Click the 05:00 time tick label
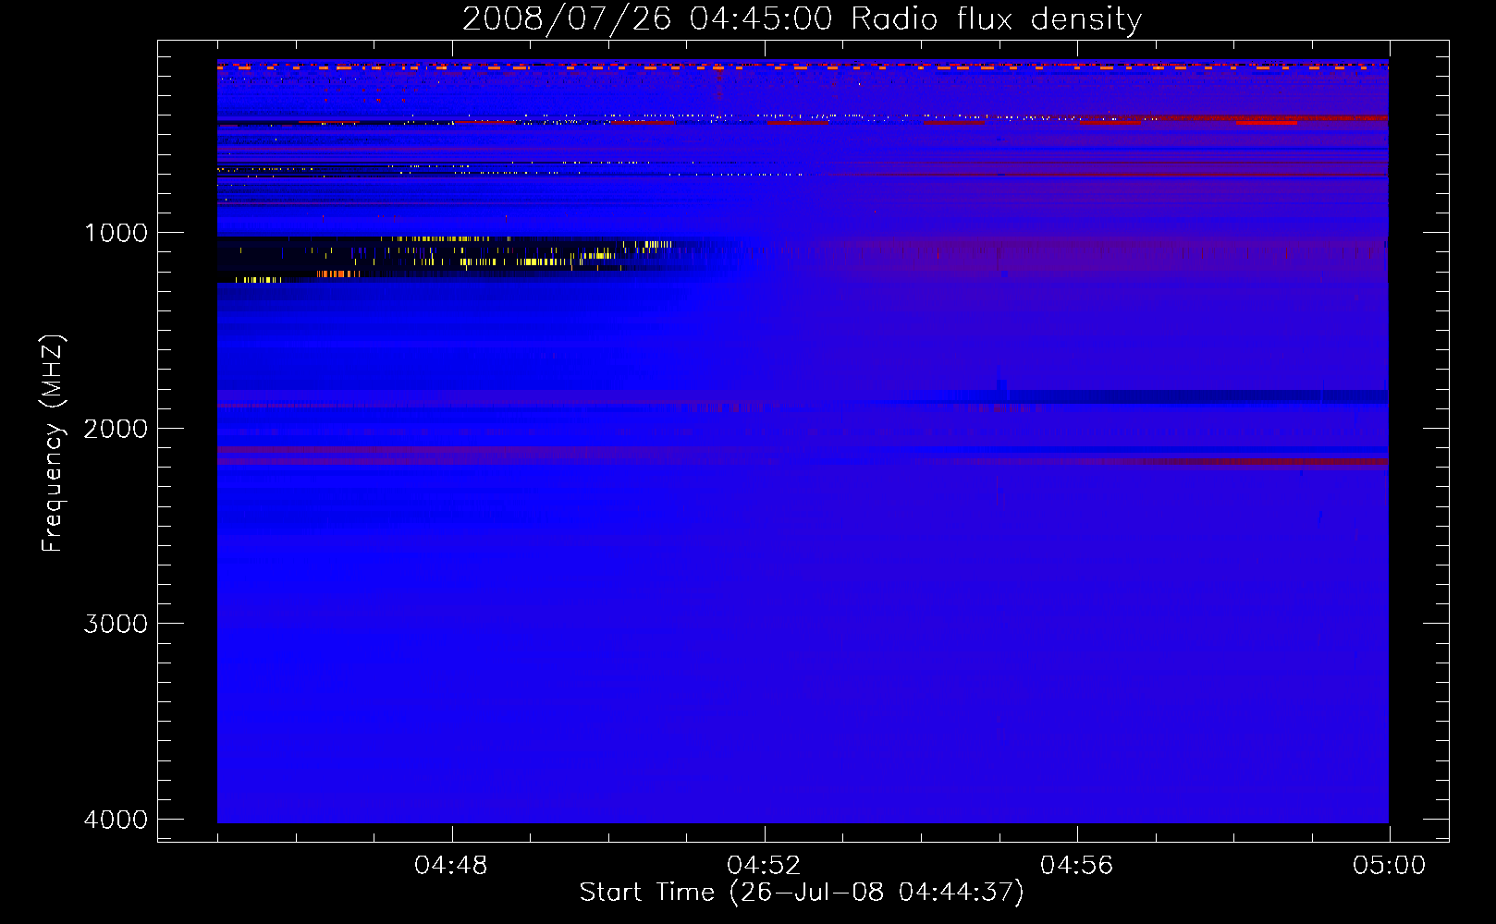1496x924 pixels. click(x=1389, y=866)
